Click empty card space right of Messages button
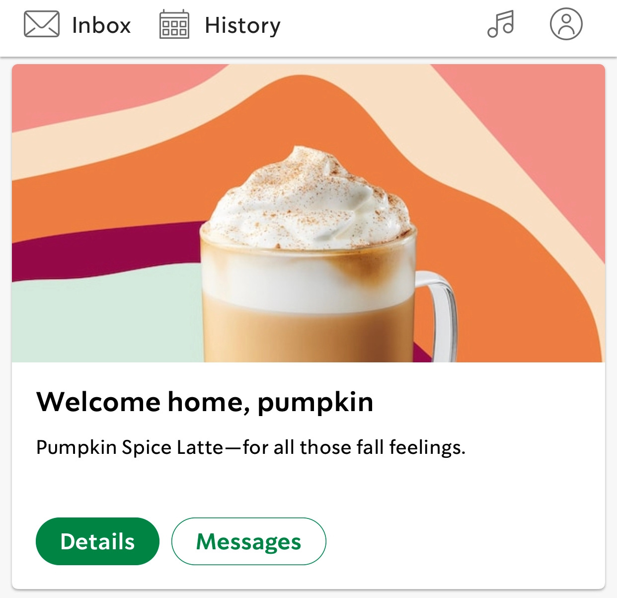Image resolution: width=617 pixels, height=598 pixels. point(462,541)
